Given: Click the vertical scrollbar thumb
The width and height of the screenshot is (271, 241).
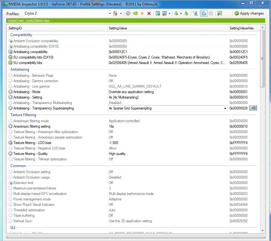Looking at the screenshot, I should coord(262,59).
